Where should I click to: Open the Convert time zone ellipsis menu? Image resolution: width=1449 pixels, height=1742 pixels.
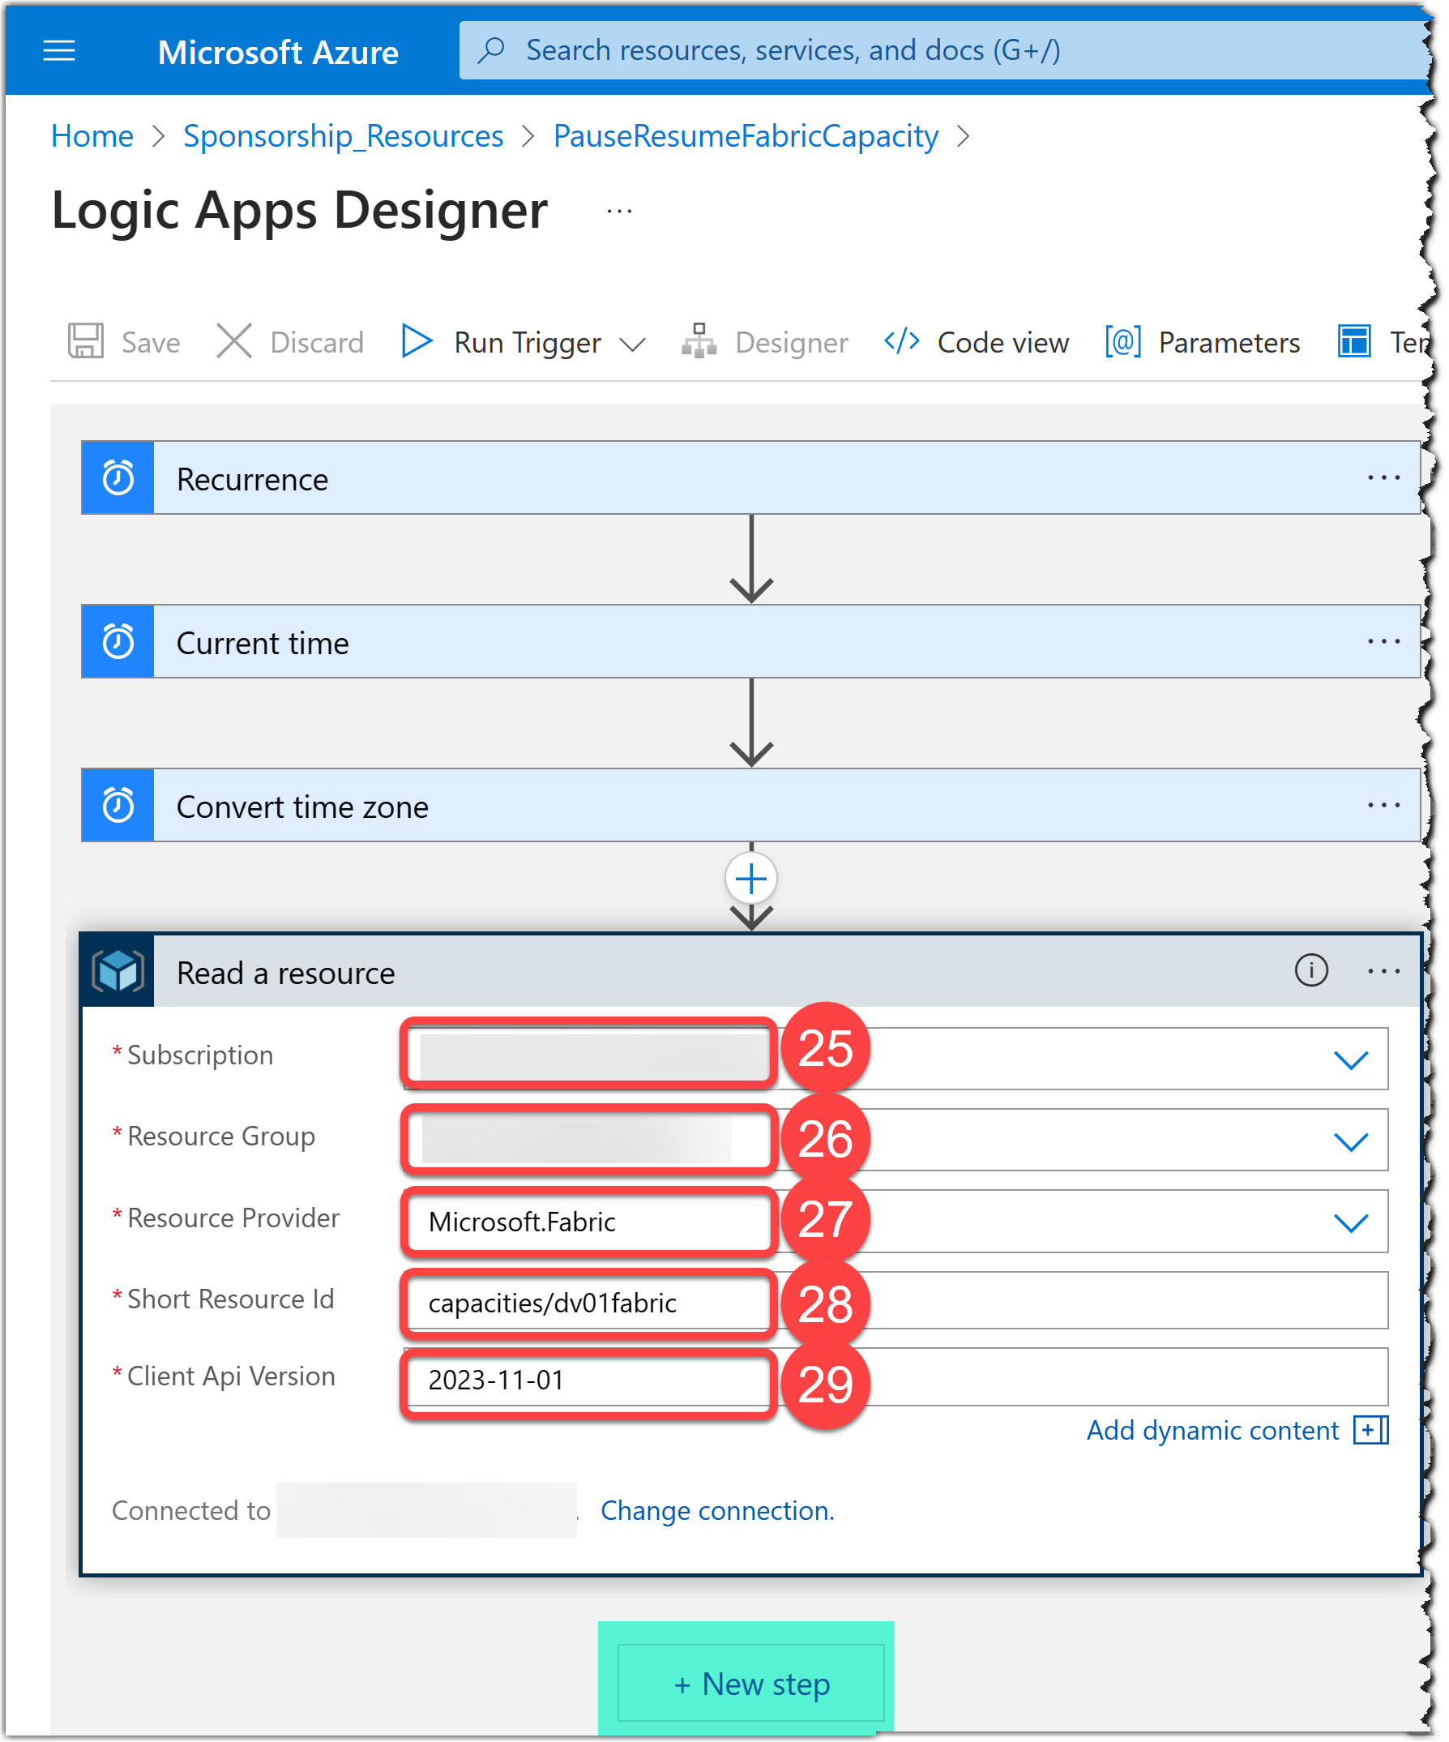(x=1383, y=806)
